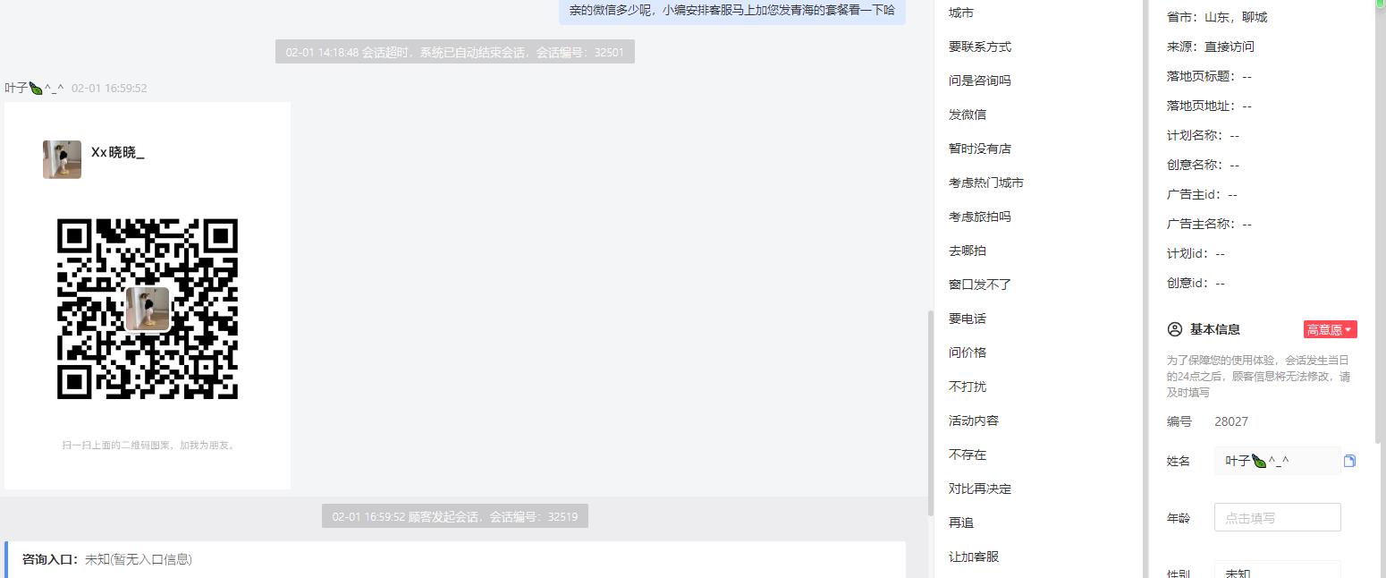Select quick reply 要联系方式

[x=980, y=47]
